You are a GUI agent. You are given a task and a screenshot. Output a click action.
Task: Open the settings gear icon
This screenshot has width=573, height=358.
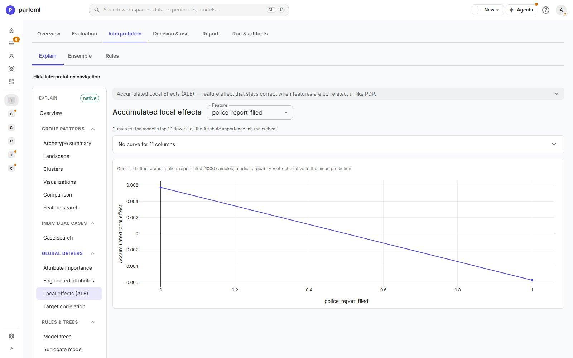pyautogui.click(x=11, y=336)
